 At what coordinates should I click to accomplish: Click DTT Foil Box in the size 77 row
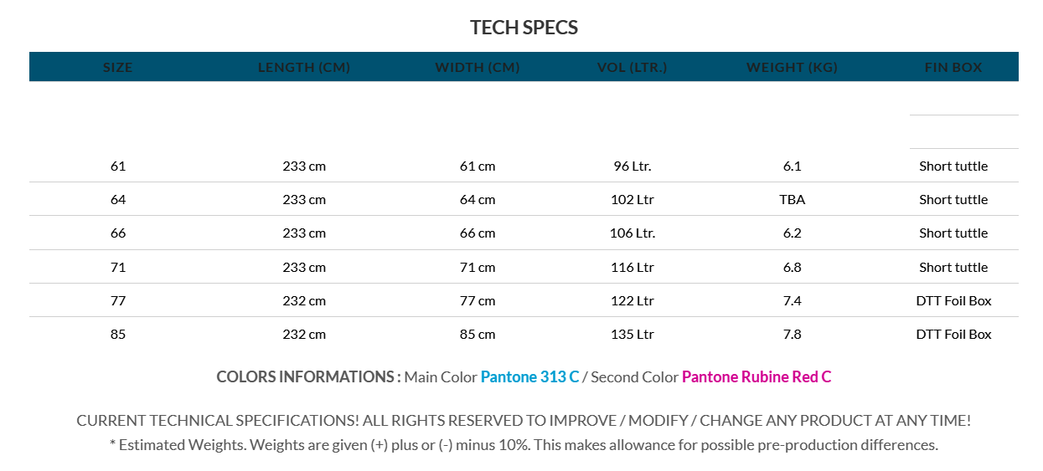(x=953, y=300)
